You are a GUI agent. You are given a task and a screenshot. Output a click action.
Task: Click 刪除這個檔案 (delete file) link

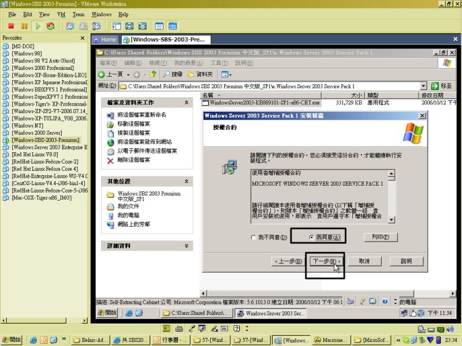(x=134, y=160)
